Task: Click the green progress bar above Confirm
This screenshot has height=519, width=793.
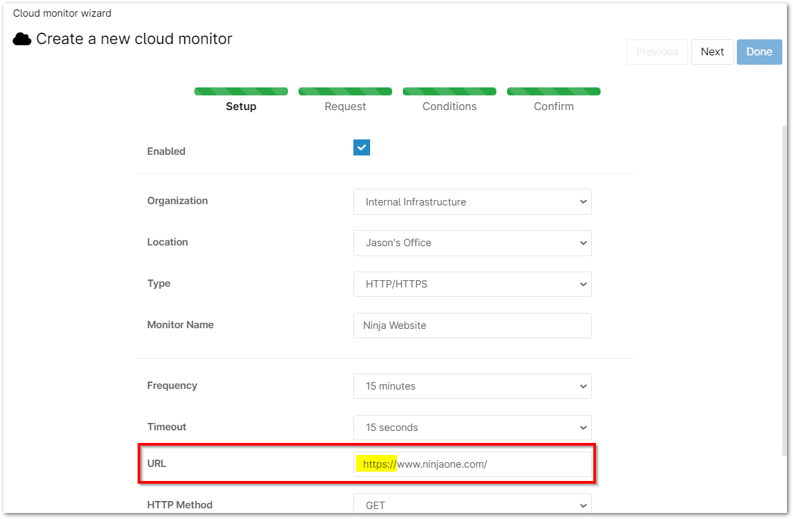Action: (554, 91)
